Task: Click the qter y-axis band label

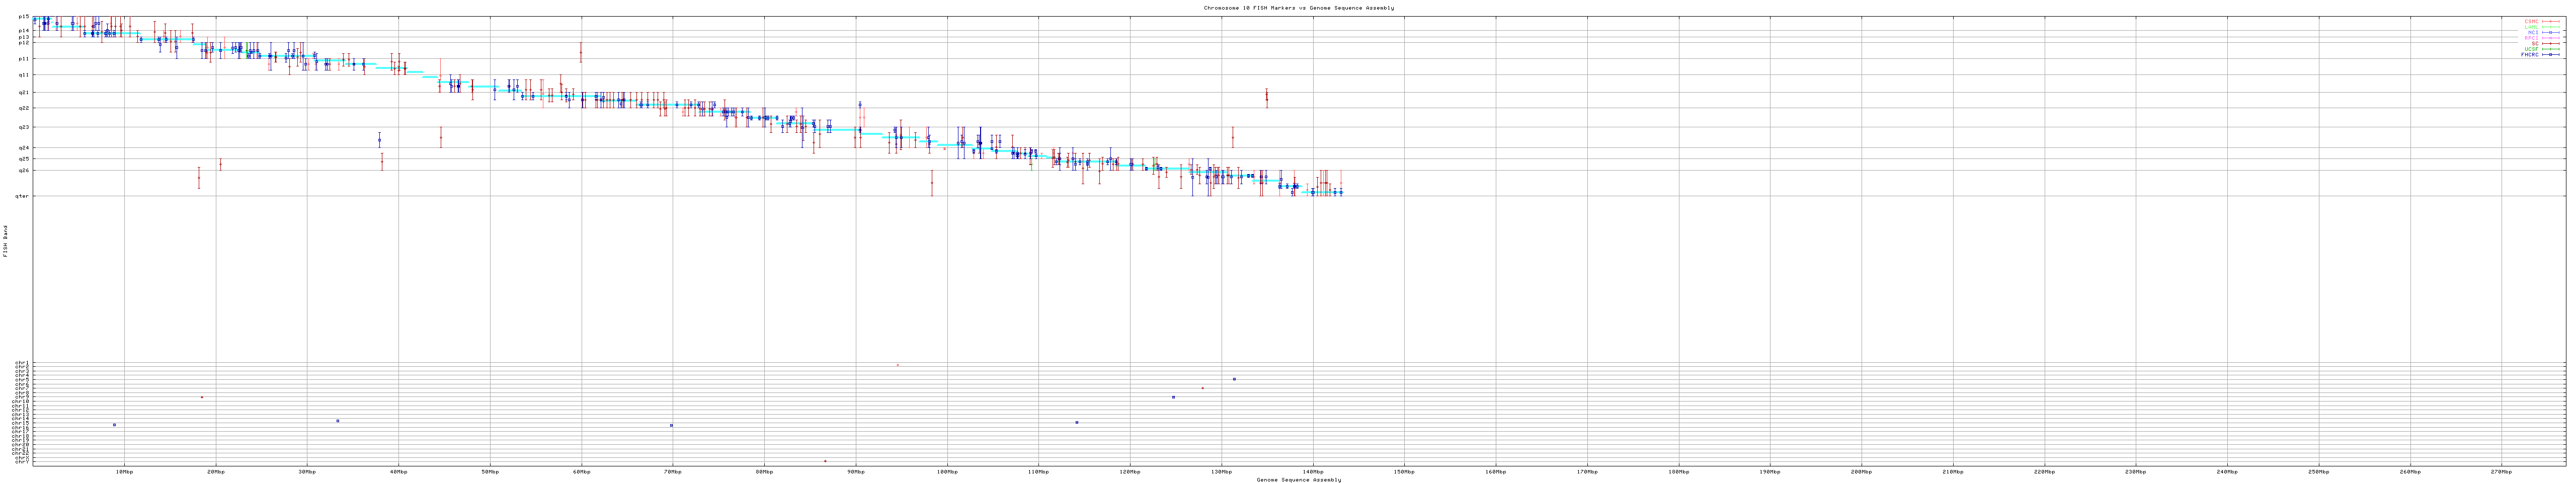Action: [x=22, y=196]
